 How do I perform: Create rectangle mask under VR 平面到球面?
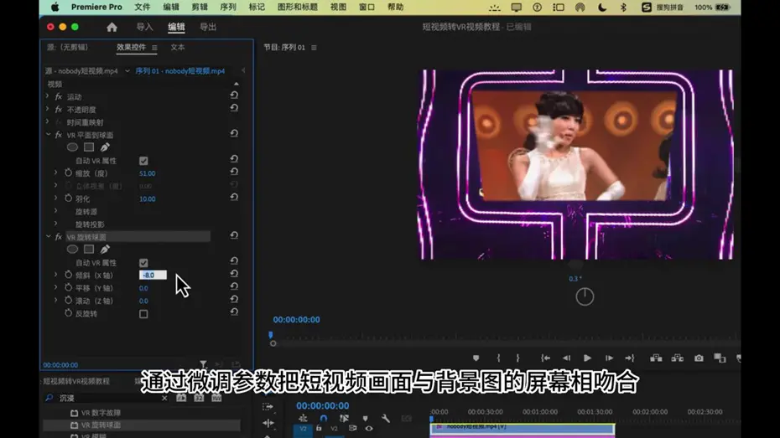89,147
